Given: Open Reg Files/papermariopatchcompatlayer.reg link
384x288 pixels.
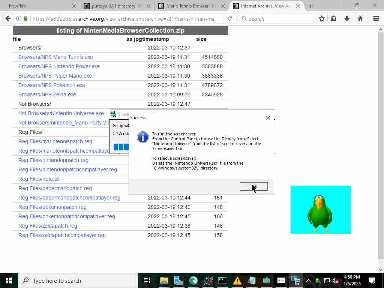Looking at the screenshot, I should pyautogui.click(x=69, y=198).
